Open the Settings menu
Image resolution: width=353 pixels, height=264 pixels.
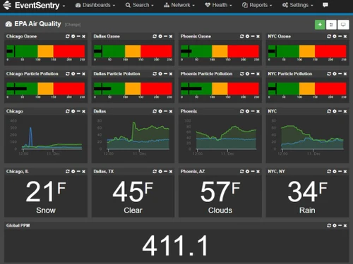(298, 5)
